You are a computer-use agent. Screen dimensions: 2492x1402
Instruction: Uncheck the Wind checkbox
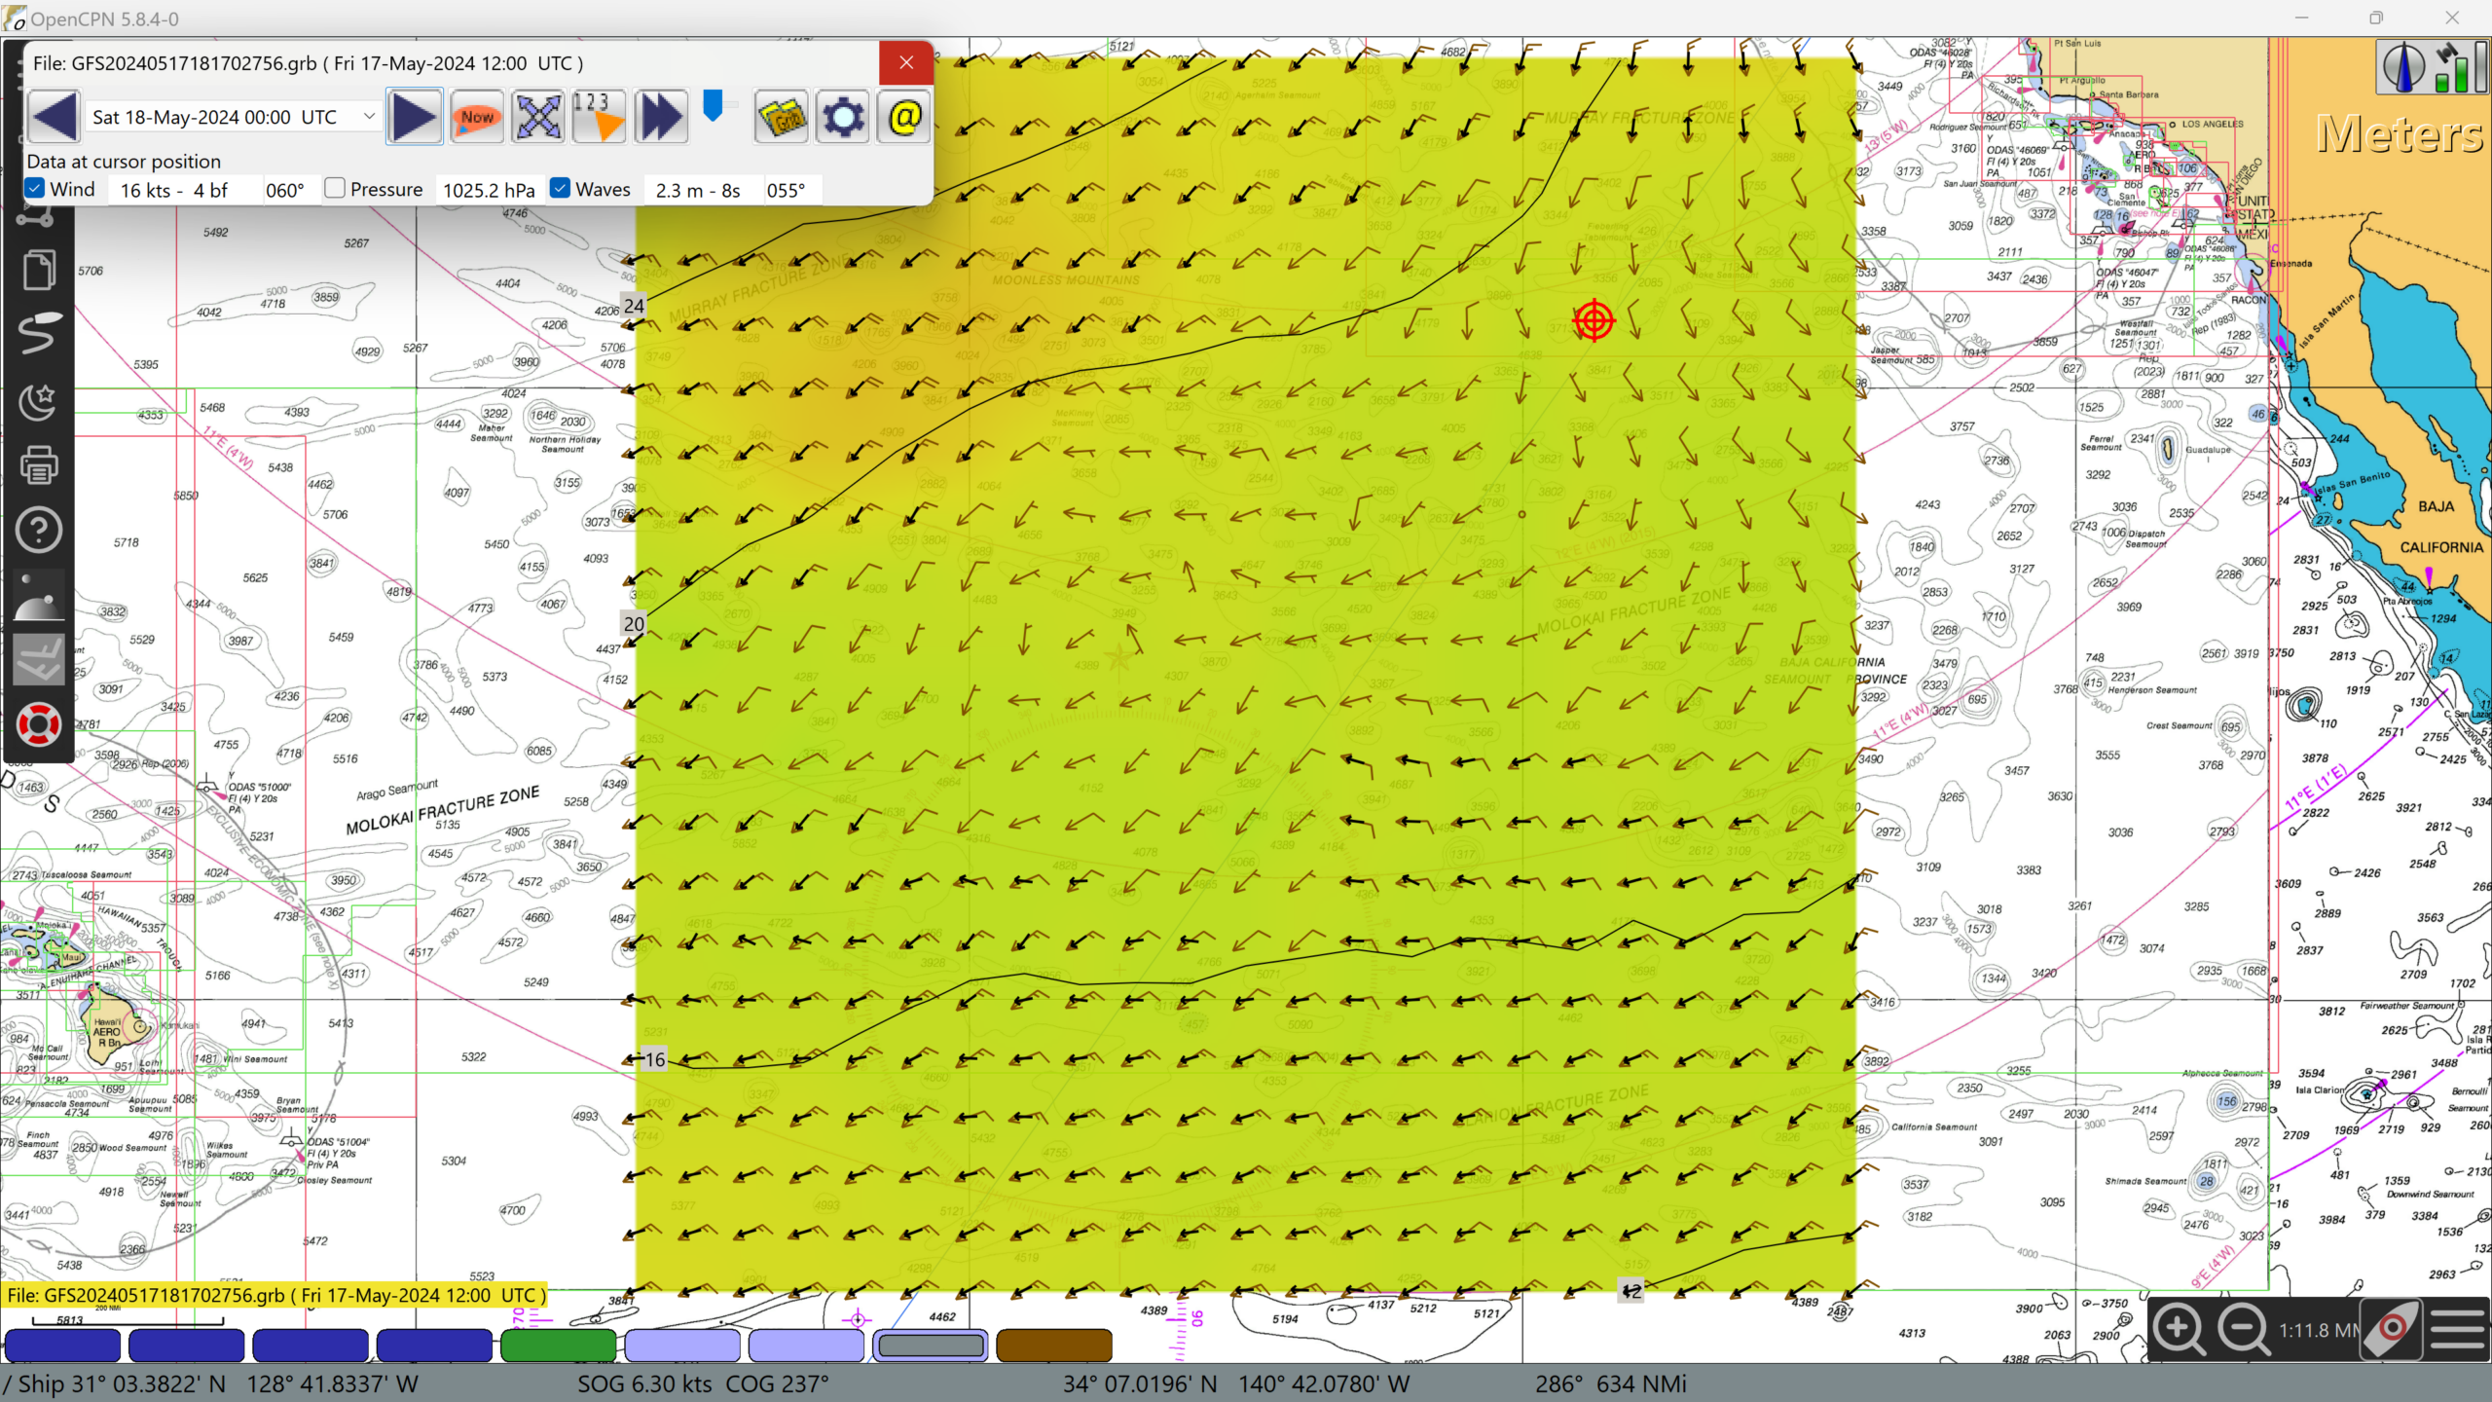click(36, 189)
